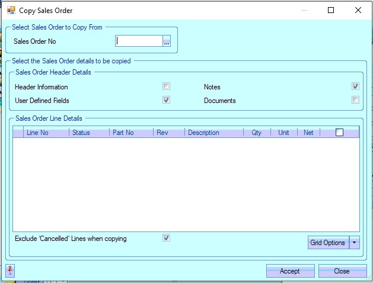The height and width of the screenshot is (283, 373).
Task: Focus the Sales Order No input field
Action: tap(139, 41)
